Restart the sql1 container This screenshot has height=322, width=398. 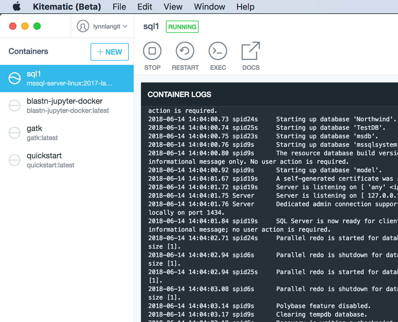[185, 56]
